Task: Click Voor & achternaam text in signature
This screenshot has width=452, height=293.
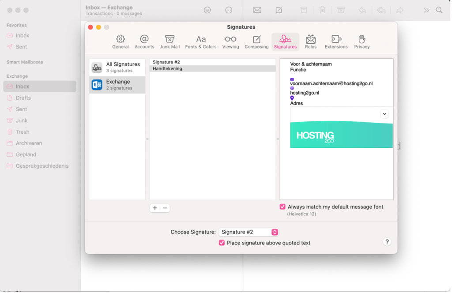Action: [311, 64]
